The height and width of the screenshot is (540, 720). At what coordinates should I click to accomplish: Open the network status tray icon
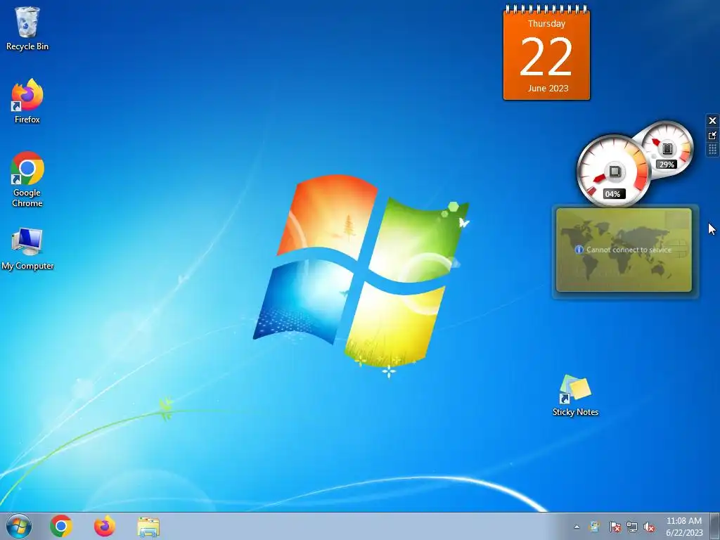click(x=632, y=527)
